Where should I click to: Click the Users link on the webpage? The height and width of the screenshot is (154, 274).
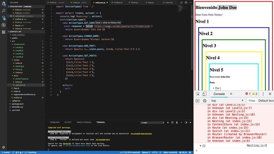click(x=205, y=15)
